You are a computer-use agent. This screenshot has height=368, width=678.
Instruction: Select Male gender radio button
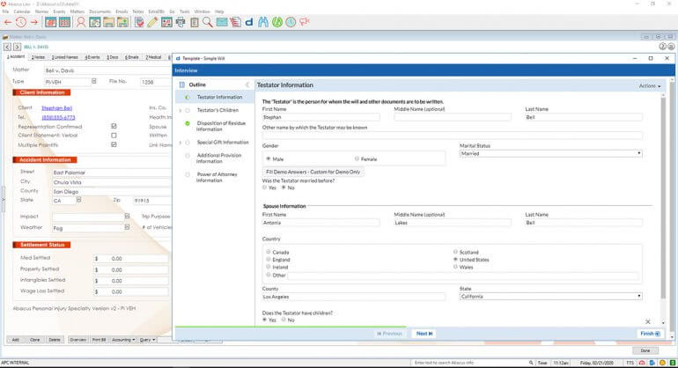[x=268, y=158]
